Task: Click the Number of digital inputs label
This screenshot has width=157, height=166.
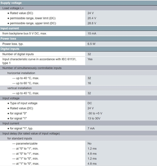Action: tap(18, 54)
